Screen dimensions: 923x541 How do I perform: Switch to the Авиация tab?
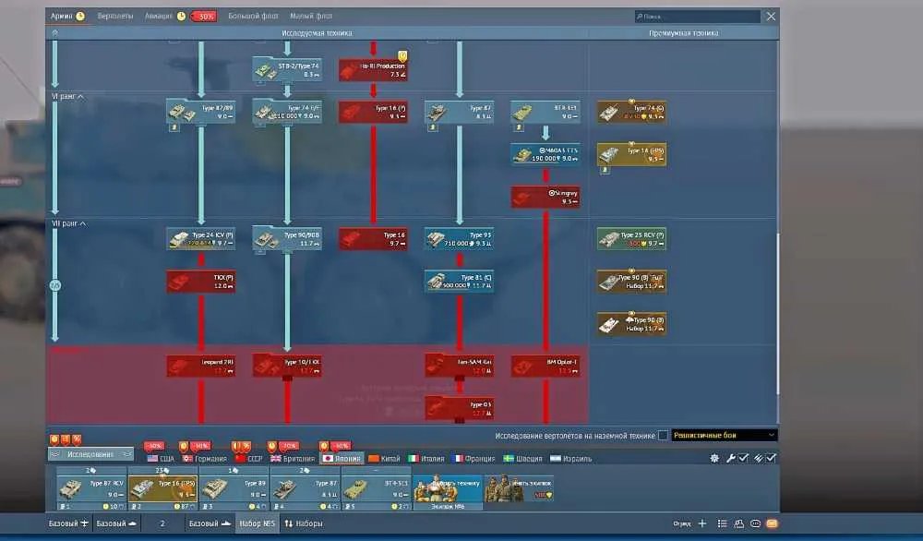159,16
